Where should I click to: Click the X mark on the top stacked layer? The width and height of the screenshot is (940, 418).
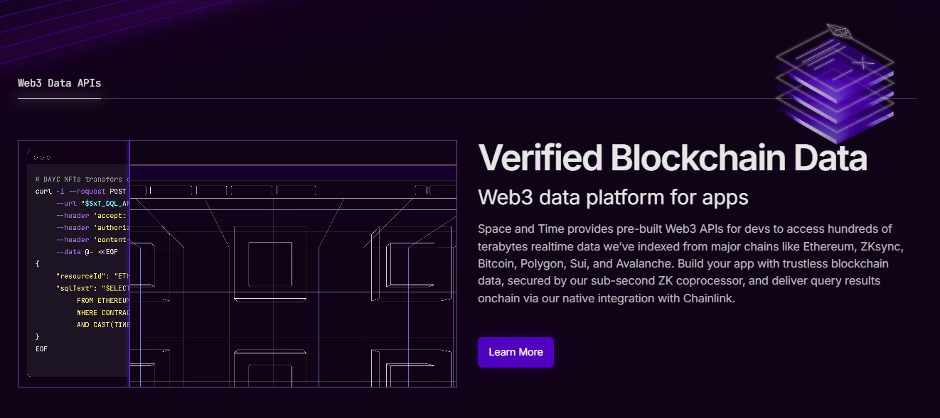tap(863, 63)
